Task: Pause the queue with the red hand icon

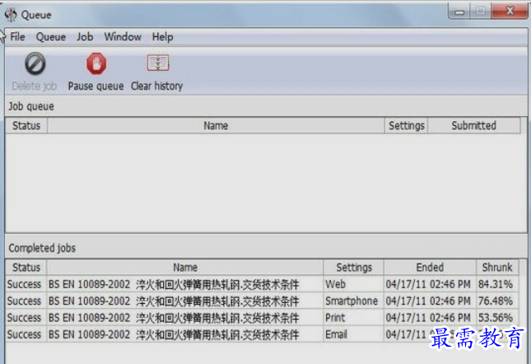Action: click(x=96, y=63)
